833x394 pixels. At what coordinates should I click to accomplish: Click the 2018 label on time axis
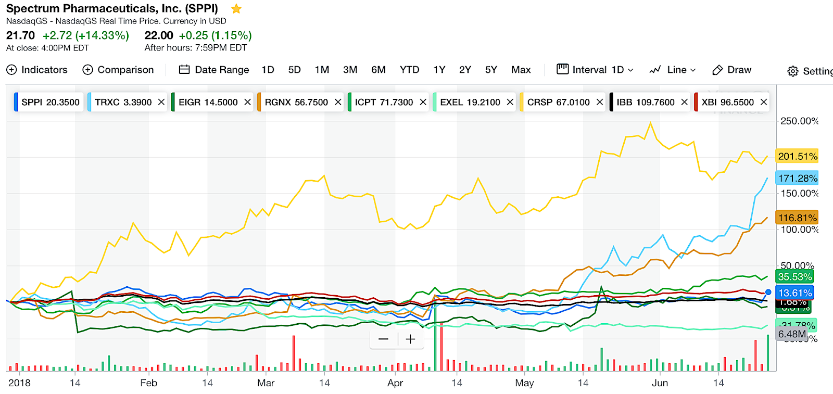click(x=19, y=383)
